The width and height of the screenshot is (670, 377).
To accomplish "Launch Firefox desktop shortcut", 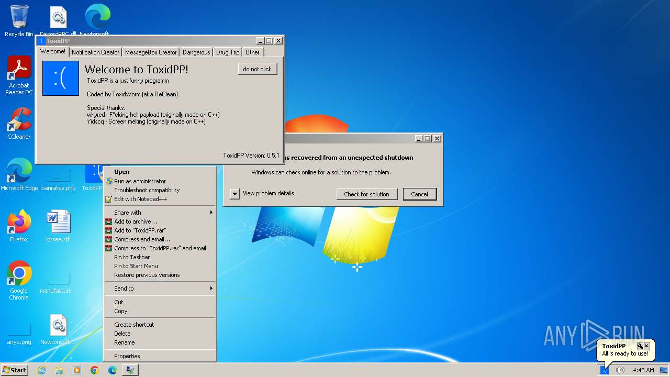I will (19, 226).
